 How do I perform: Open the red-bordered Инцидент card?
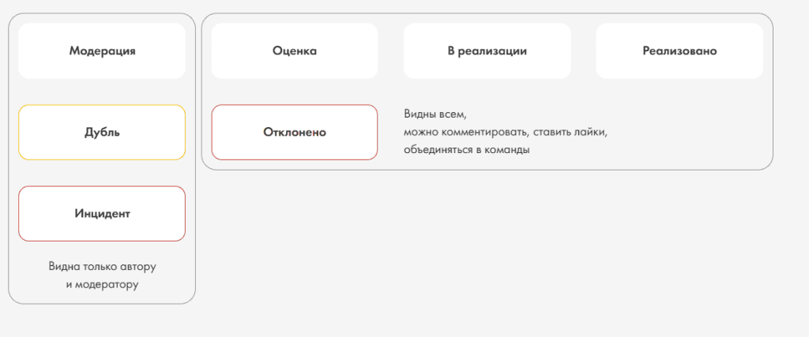(102, 213)
